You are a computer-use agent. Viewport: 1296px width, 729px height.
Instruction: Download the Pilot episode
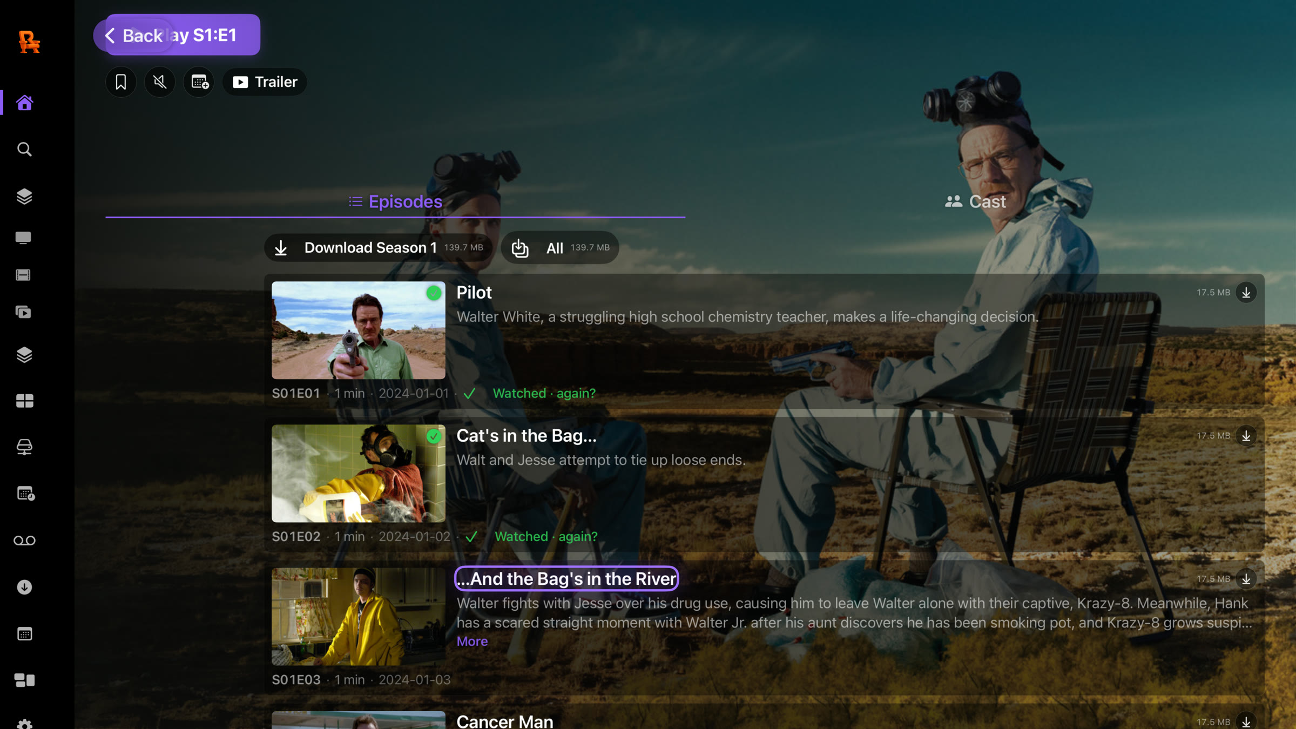pyautogui.click(x=1246, y=293)
